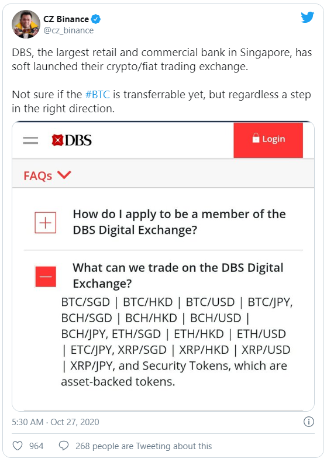Click the Twitter bird logo
The image size is (327, 462).
pos(307,18)
